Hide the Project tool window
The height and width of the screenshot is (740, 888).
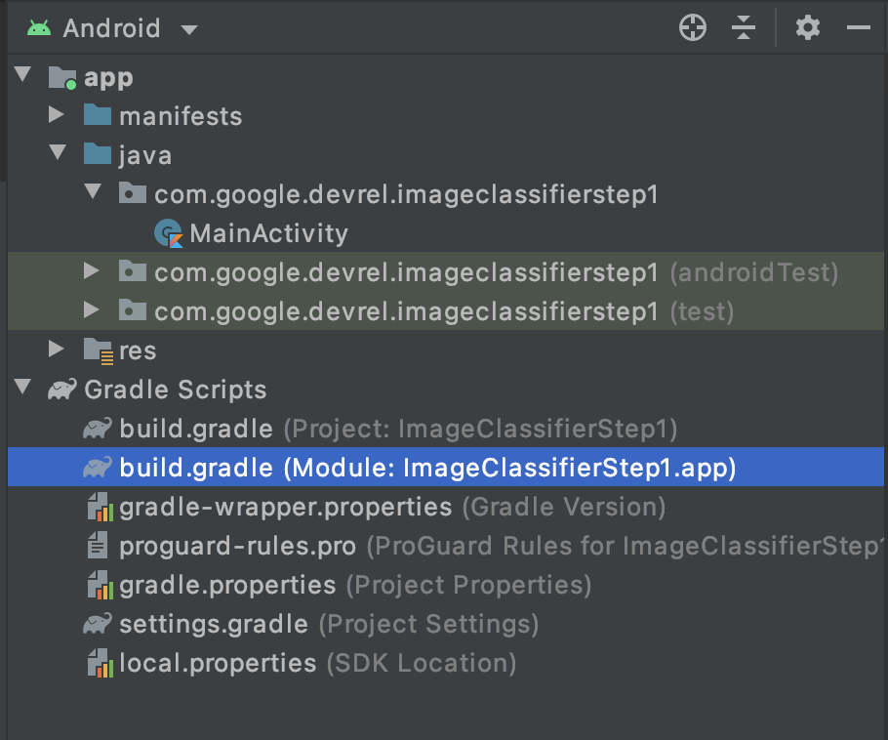(x=858, y=27)
